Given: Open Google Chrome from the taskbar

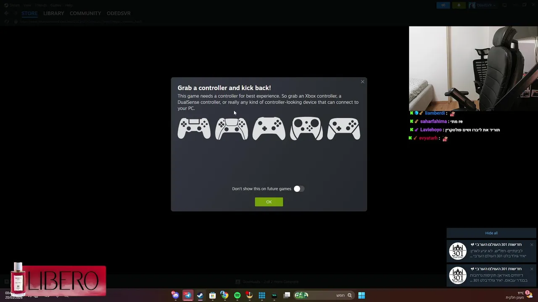Looking at the screenshot, I should (x=225, y=295).
